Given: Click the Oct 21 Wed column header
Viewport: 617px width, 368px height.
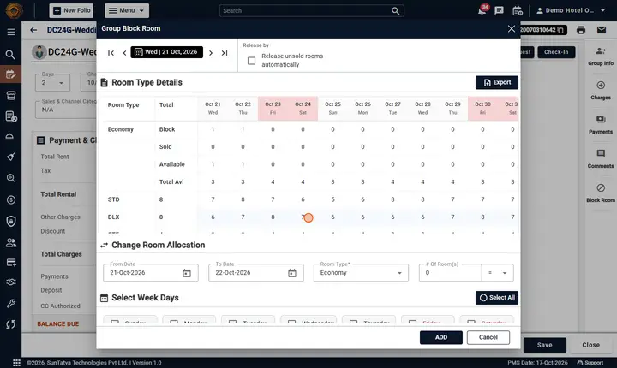Looking at the screenshot, I should (x=213, y=108).
